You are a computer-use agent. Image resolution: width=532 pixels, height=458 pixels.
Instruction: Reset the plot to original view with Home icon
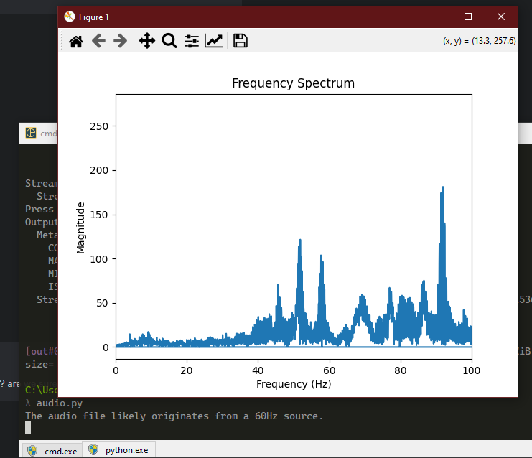(76, 41)
